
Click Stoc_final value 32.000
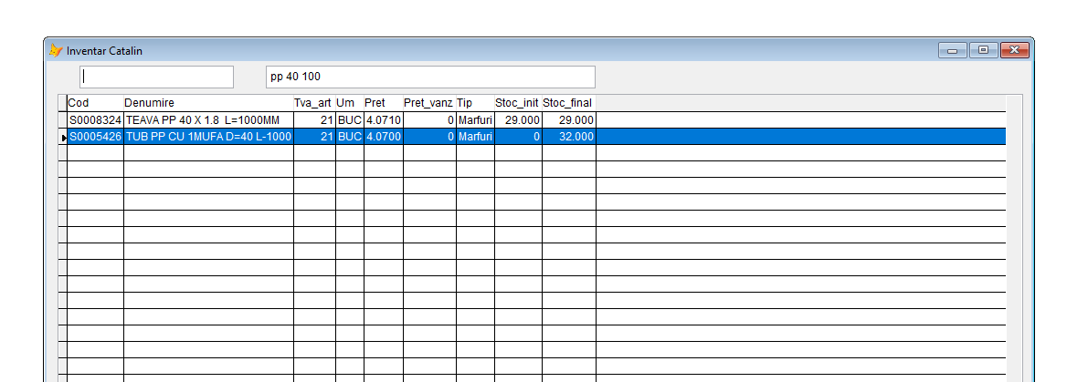[569, 137]
